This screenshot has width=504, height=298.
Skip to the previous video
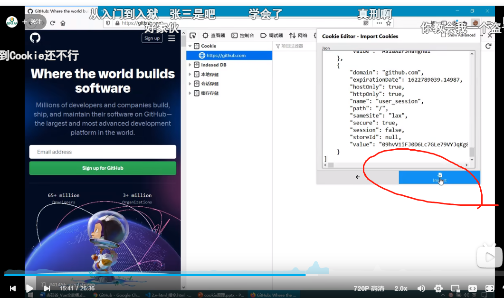(x=13, y=288)
